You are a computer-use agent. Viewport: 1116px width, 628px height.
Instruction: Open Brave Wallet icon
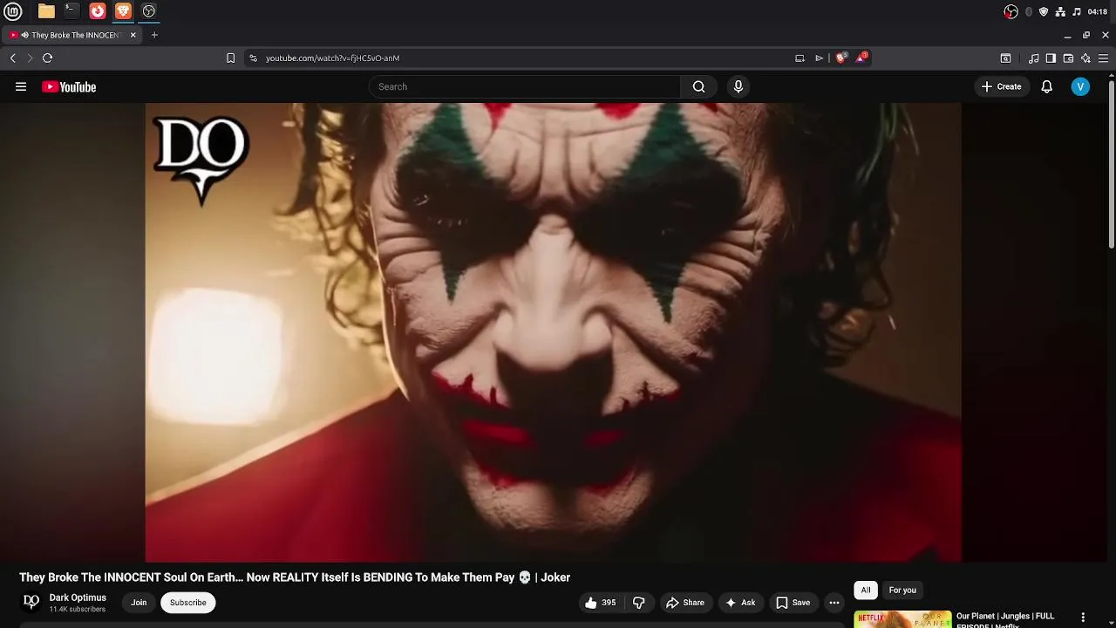point(1068,58)
